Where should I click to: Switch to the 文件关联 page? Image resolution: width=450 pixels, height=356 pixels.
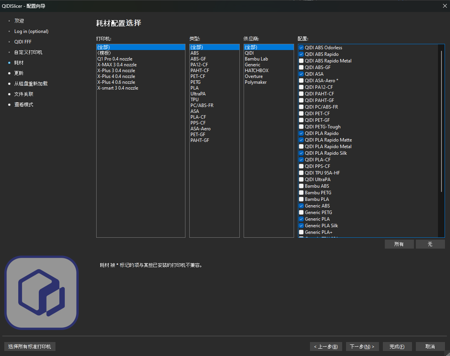[24, 94]
